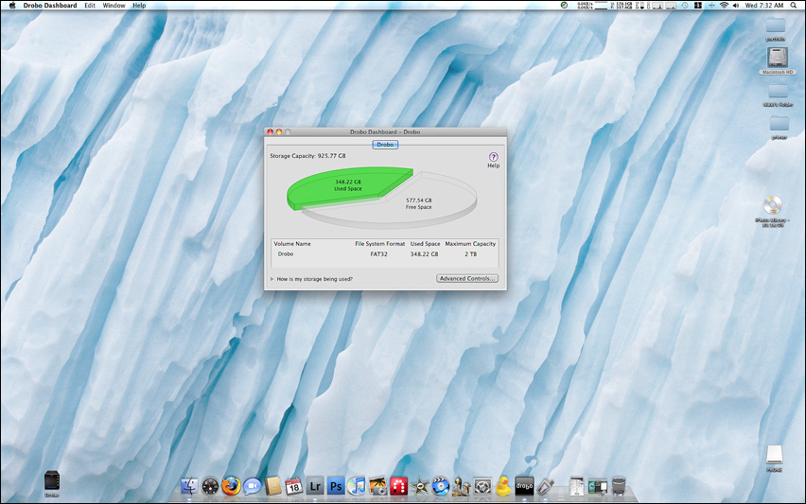This screenshot has width=806, height=504.
Task: Launch Photoshop from the Dock
Action: (336, 486)
